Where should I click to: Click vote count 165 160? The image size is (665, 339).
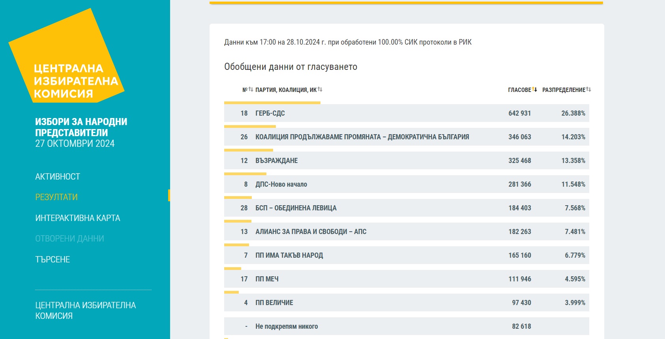tap(519, 255)
